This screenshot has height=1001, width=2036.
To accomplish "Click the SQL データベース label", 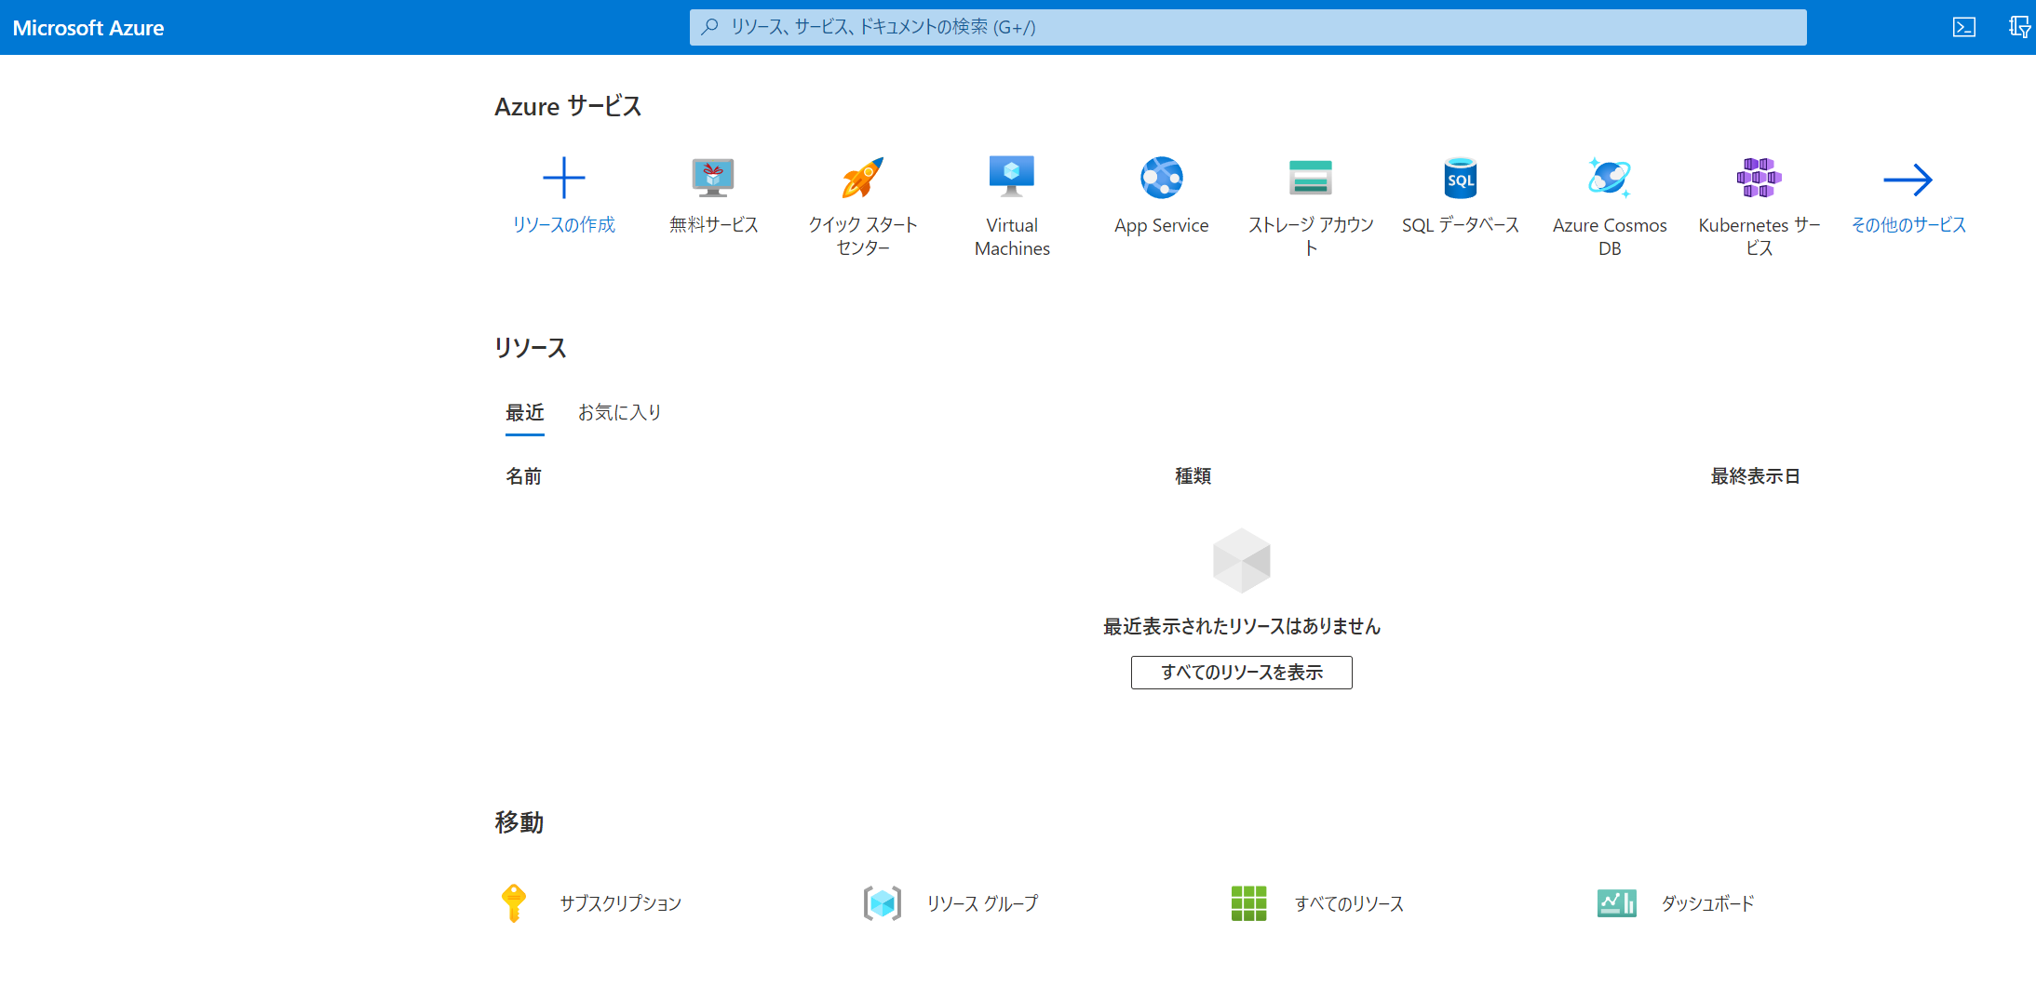I will (1461, 225).
